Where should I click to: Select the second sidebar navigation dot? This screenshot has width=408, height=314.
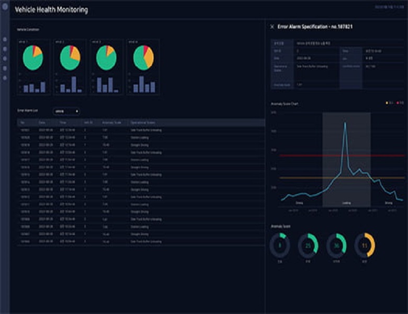(x=5, y=49)
